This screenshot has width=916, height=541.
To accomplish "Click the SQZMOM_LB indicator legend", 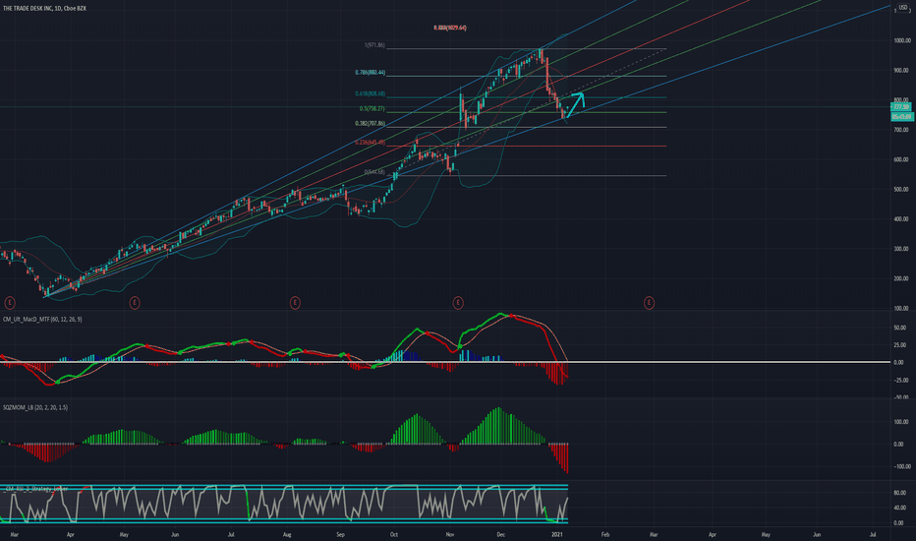I will click(35, 407).
